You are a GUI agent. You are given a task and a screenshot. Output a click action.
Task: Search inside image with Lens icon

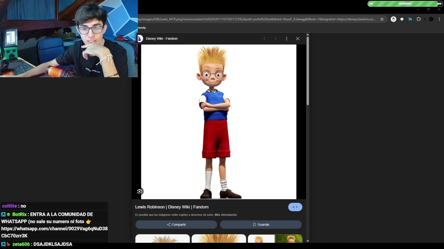(x=139, y=191)
